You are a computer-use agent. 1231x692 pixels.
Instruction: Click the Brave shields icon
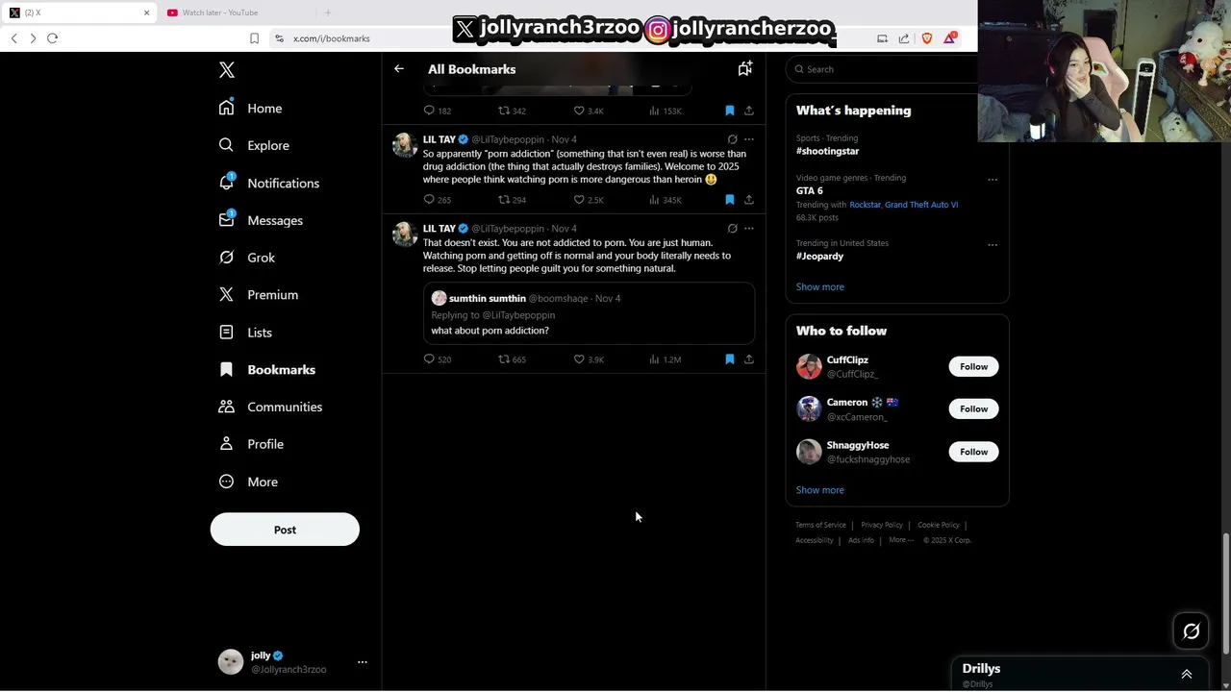click(927, 38)
